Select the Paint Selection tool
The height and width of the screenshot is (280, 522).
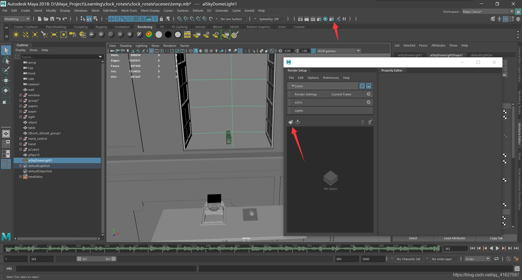point(6,70)
